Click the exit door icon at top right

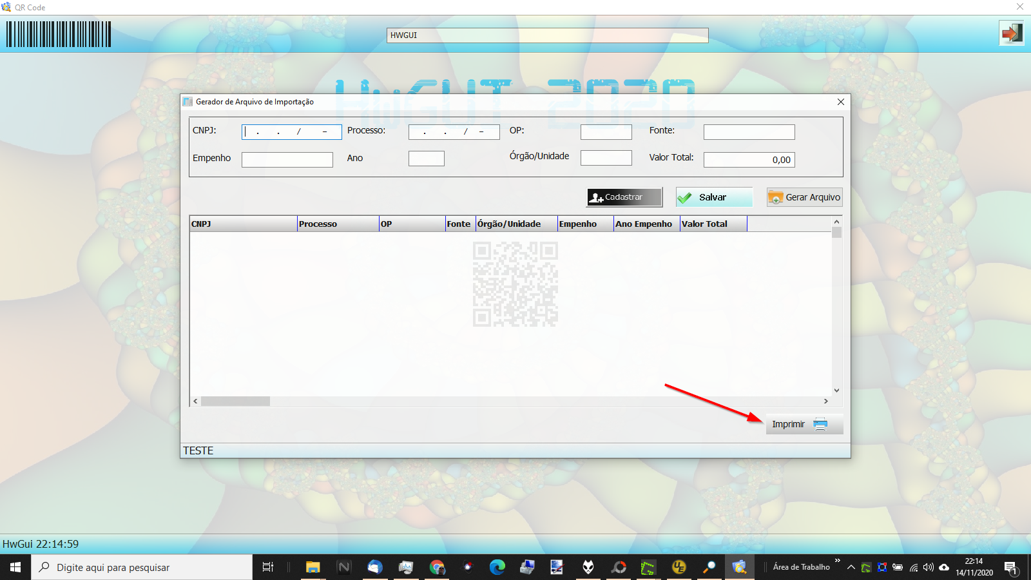1012,33
